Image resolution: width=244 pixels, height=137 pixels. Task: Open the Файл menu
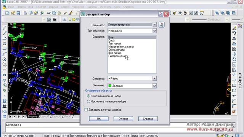[11, 7]
